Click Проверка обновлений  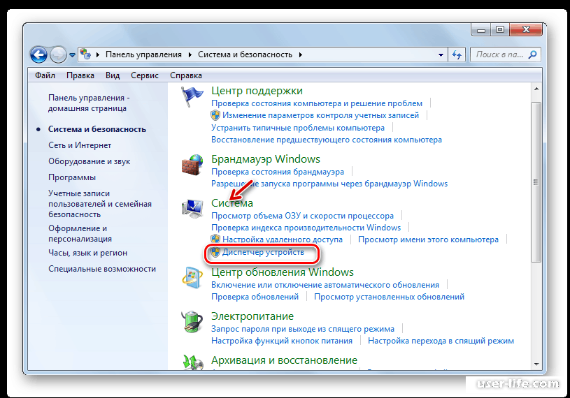[x=255, y=297]
